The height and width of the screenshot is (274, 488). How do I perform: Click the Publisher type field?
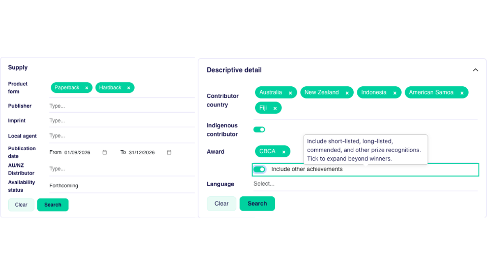(121, 106)
